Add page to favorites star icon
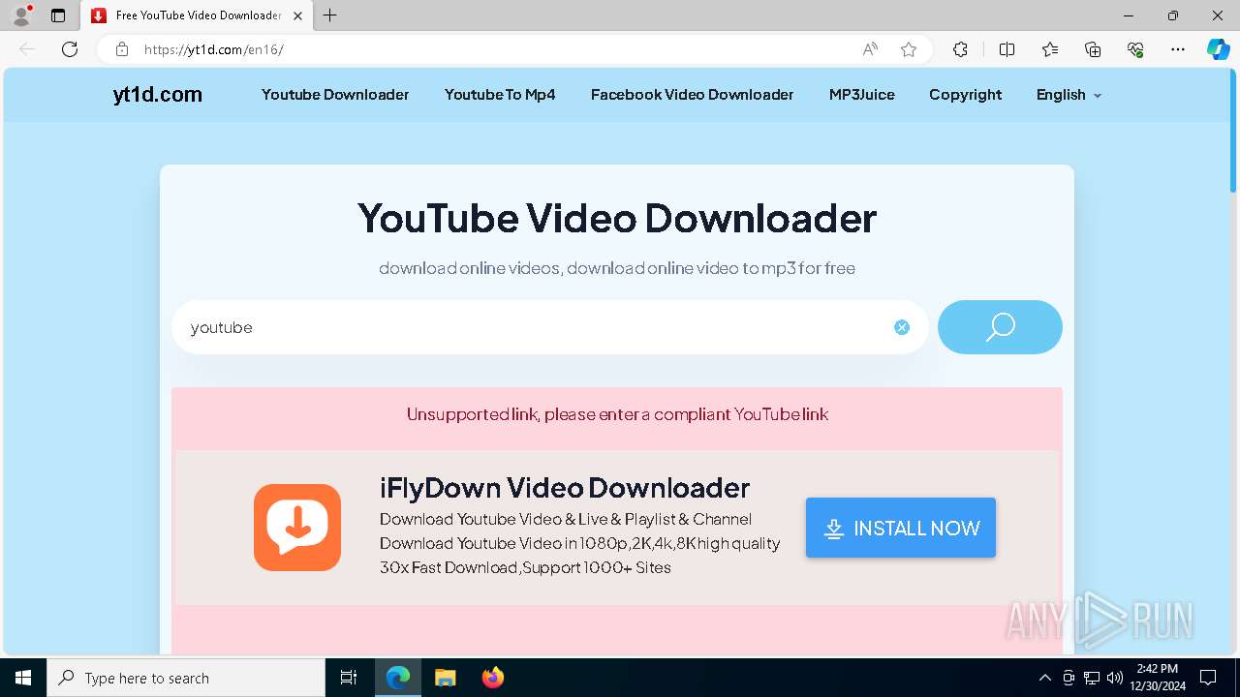 point(909,49)
